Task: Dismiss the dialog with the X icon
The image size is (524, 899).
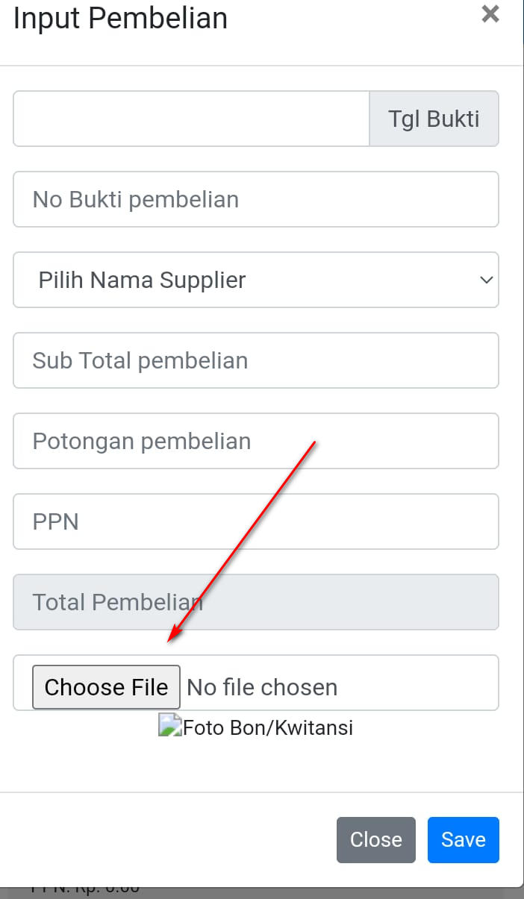Action: (x=490, y=13)
